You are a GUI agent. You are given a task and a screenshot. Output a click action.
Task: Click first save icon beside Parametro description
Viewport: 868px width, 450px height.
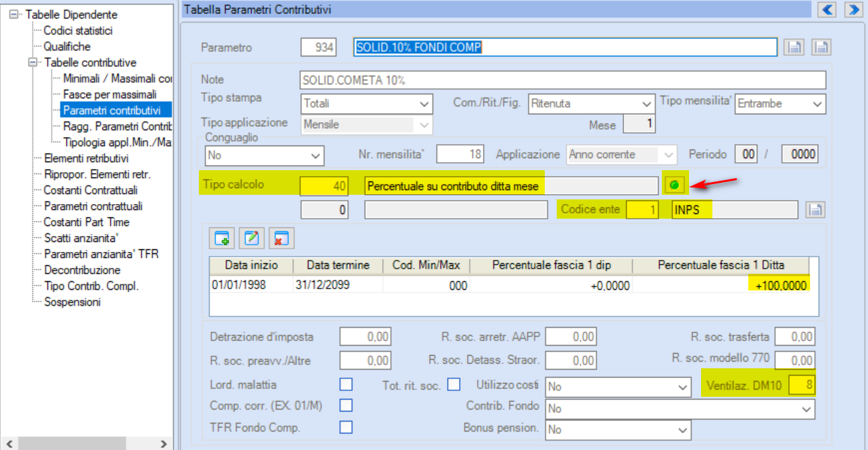tap(794, 47)
